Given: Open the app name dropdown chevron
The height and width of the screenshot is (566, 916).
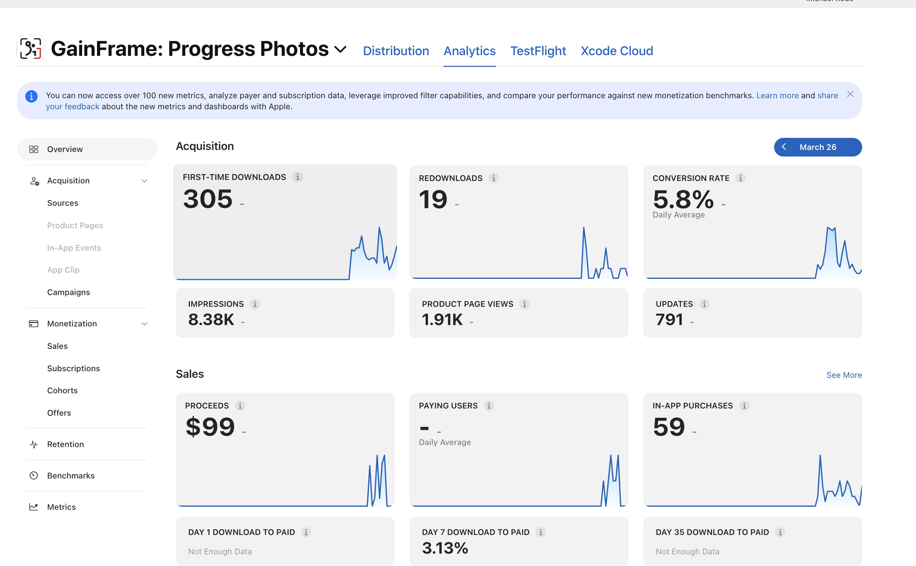Looking at the screenshot, I should [340, 49].
